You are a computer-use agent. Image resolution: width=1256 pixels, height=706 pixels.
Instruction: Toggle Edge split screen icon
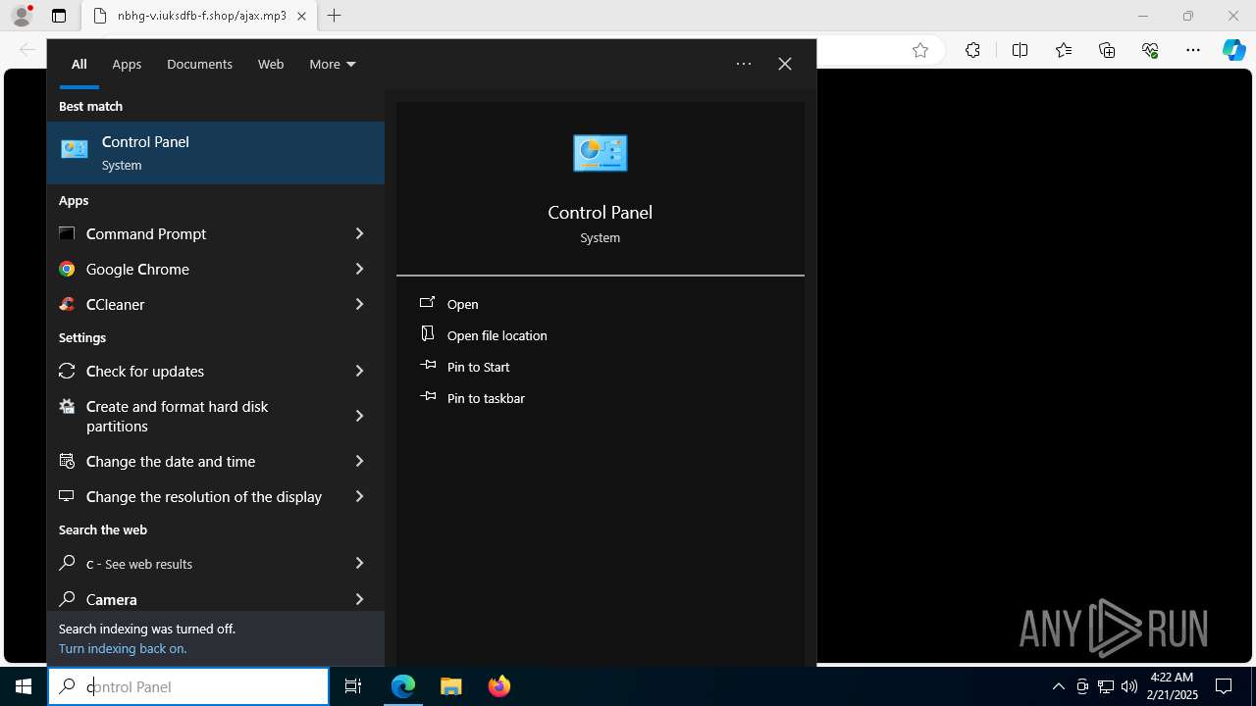click(x=1020, y=50)
